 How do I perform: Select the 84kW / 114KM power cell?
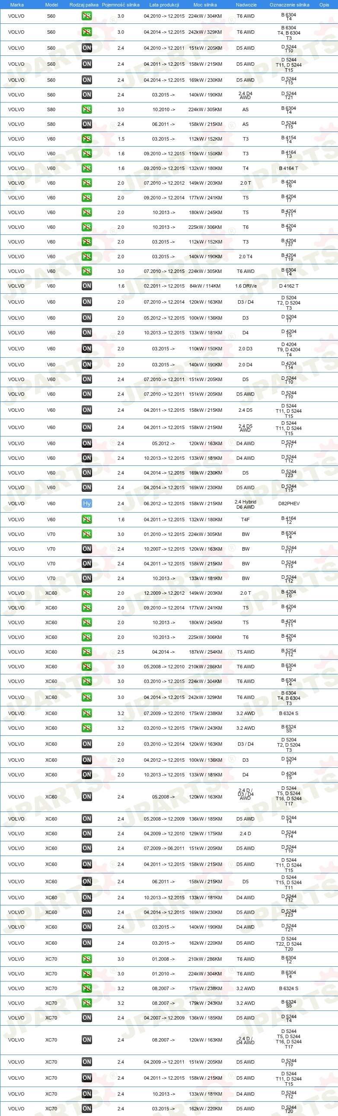[205, 286]
